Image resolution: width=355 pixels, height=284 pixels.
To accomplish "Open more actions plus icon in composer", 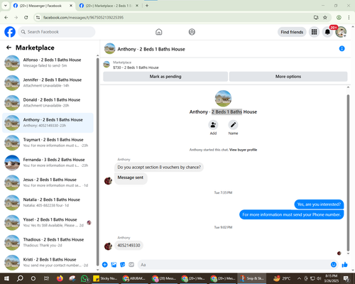I will pyautogui.click(x=105, y=265).
